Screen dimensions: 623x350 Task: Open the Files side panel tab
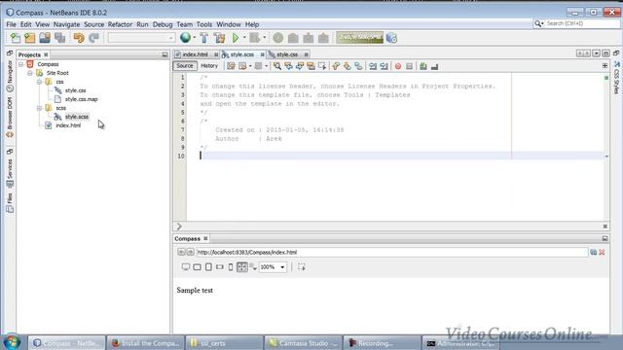(x=10, y=203)
